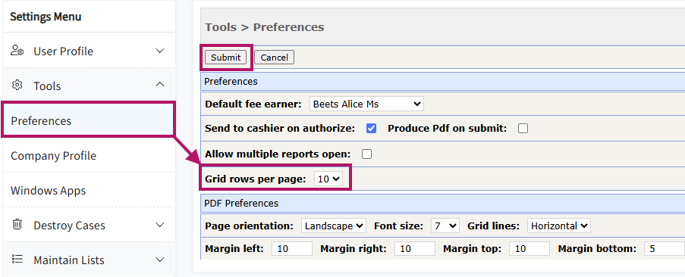Viewport: 685px width, 277px height.
Task: Click the Settings Menu heading
Action: (x=46, y=17)
